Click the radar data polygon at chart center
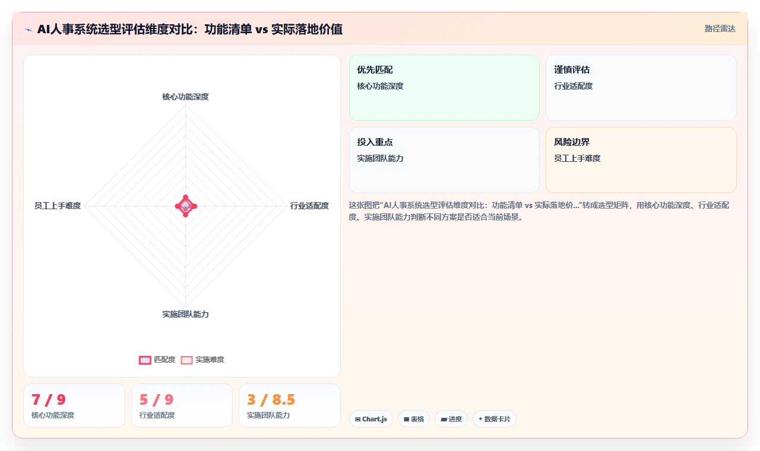Screen dimensions: 760x451 [186, 206]
